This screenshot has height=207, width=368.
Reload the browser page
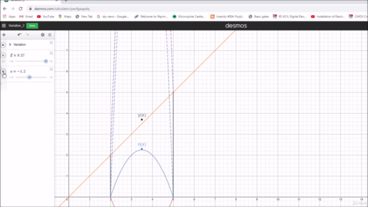tap(21, 9)
